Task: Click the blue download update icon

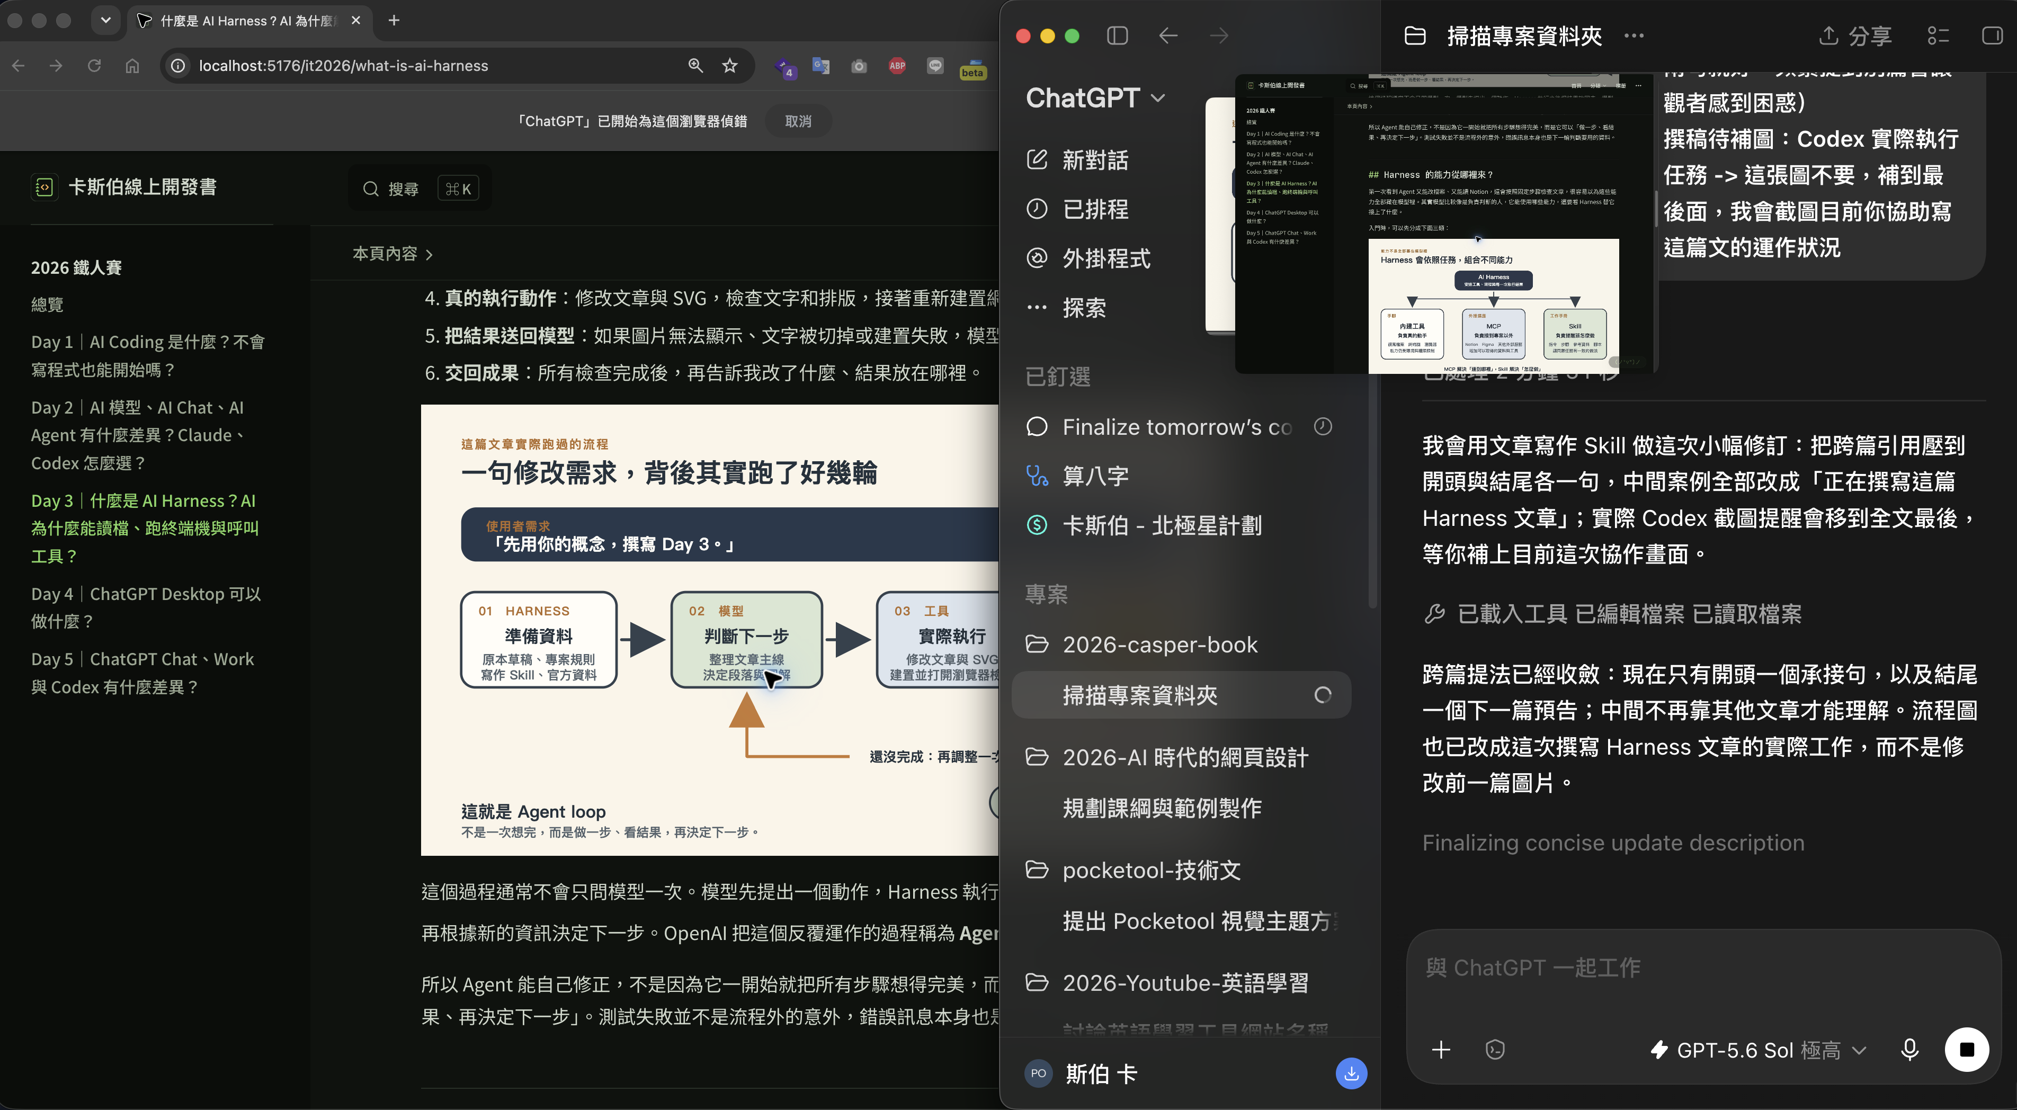Action: pos(1351,1074)
